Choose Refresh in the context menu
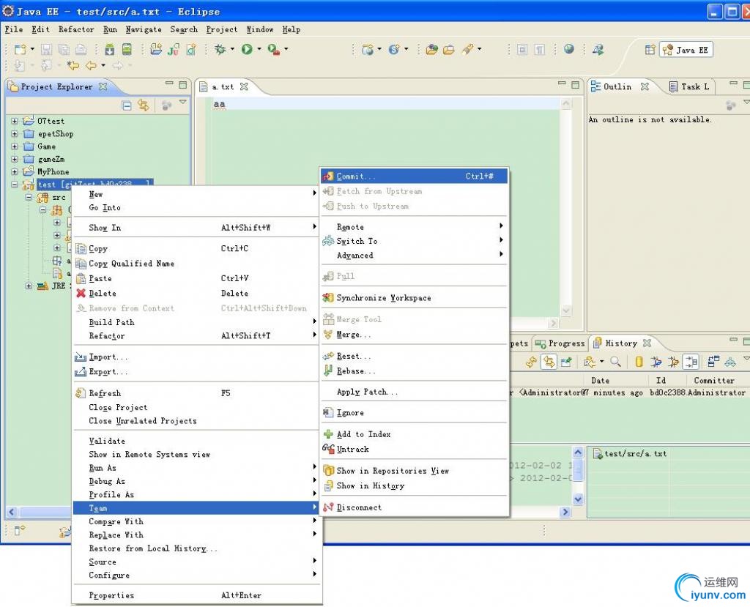750x607 pixels. (196, 393)
